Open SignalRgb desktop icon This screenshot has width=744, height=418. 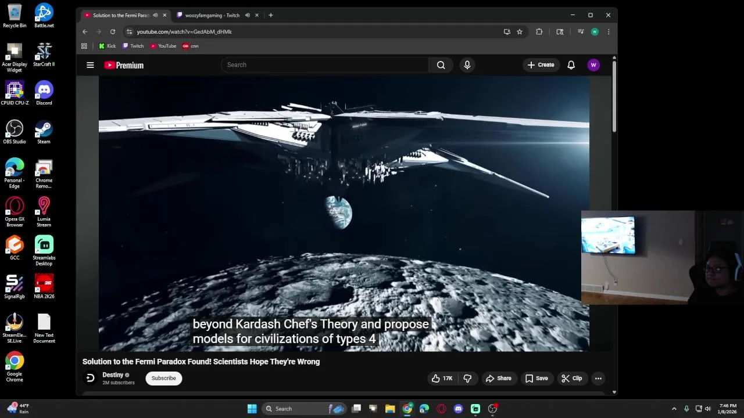pos(15,287)
